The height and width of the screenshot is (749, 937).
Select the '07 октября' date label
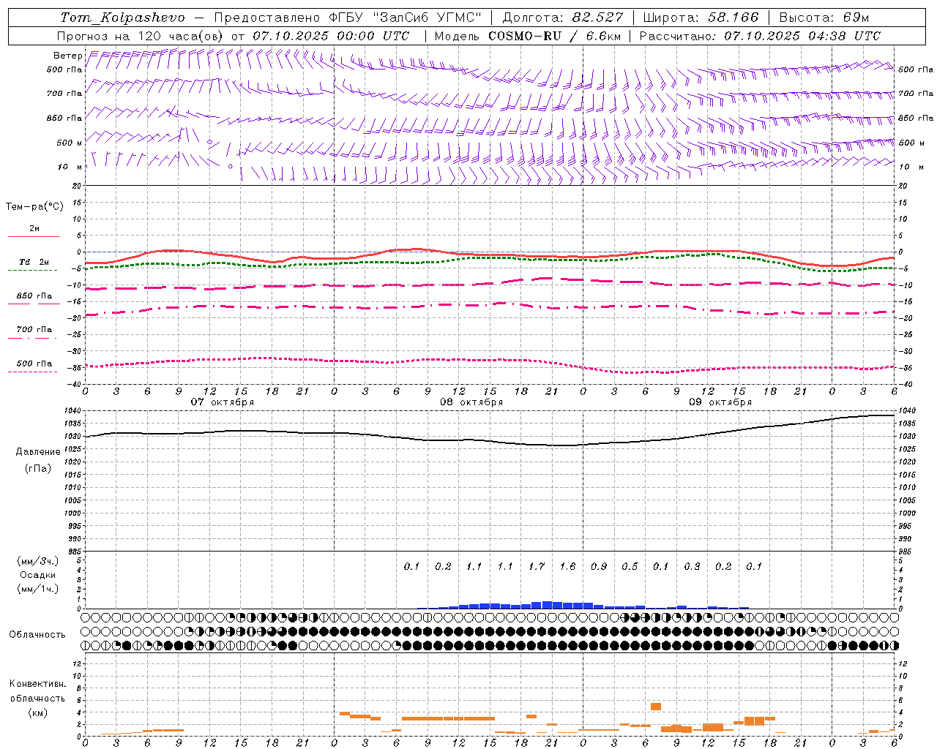pyautogui.click(x=223, y=402)
